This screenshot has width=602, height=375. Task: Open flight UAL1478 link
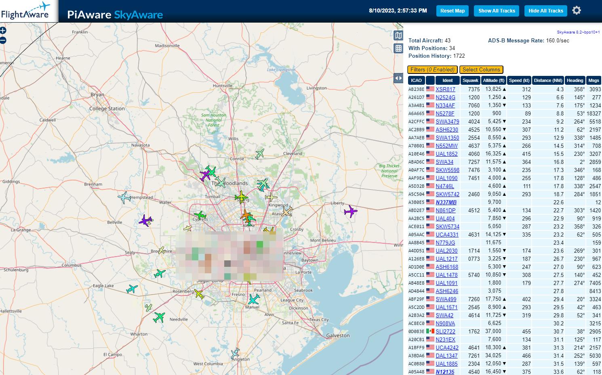[x=446, y=275]
